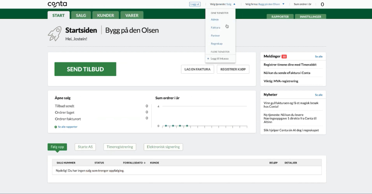
Task: Select Partner in the services menu
Action: tap(215, 35)
